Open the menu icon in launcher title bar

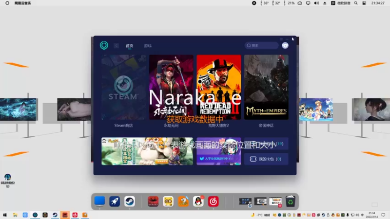tap(281, 39)
